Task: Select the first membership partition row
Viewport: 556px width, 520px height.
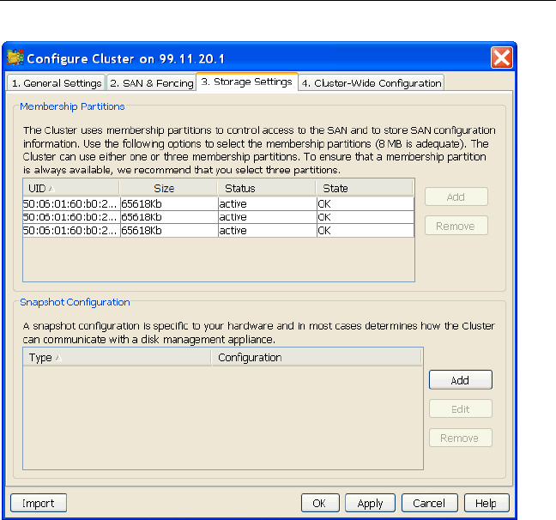Action: (x=218, y=204)
